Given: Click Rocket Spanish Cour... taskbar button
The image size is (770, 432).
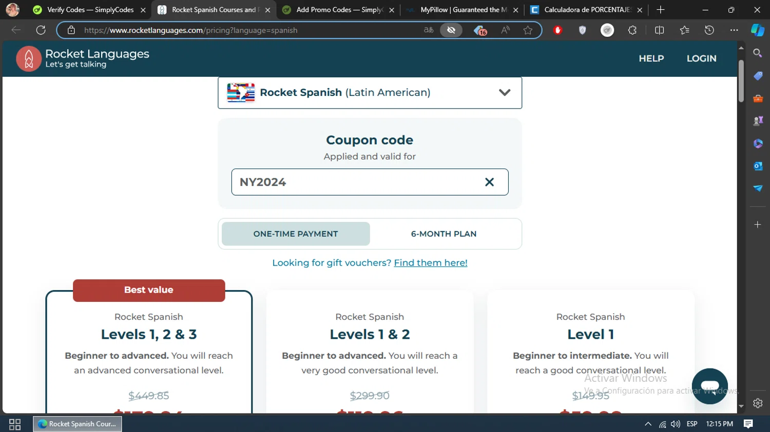Looking at the screenshot, I should tap(78, 424).
